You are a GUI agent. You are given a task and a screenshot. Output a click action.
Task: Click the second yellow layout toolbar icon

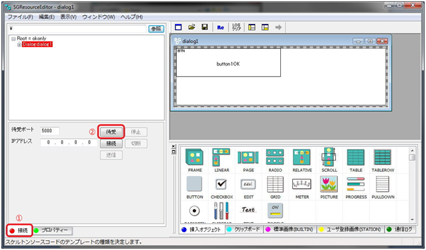pos(265,27)
